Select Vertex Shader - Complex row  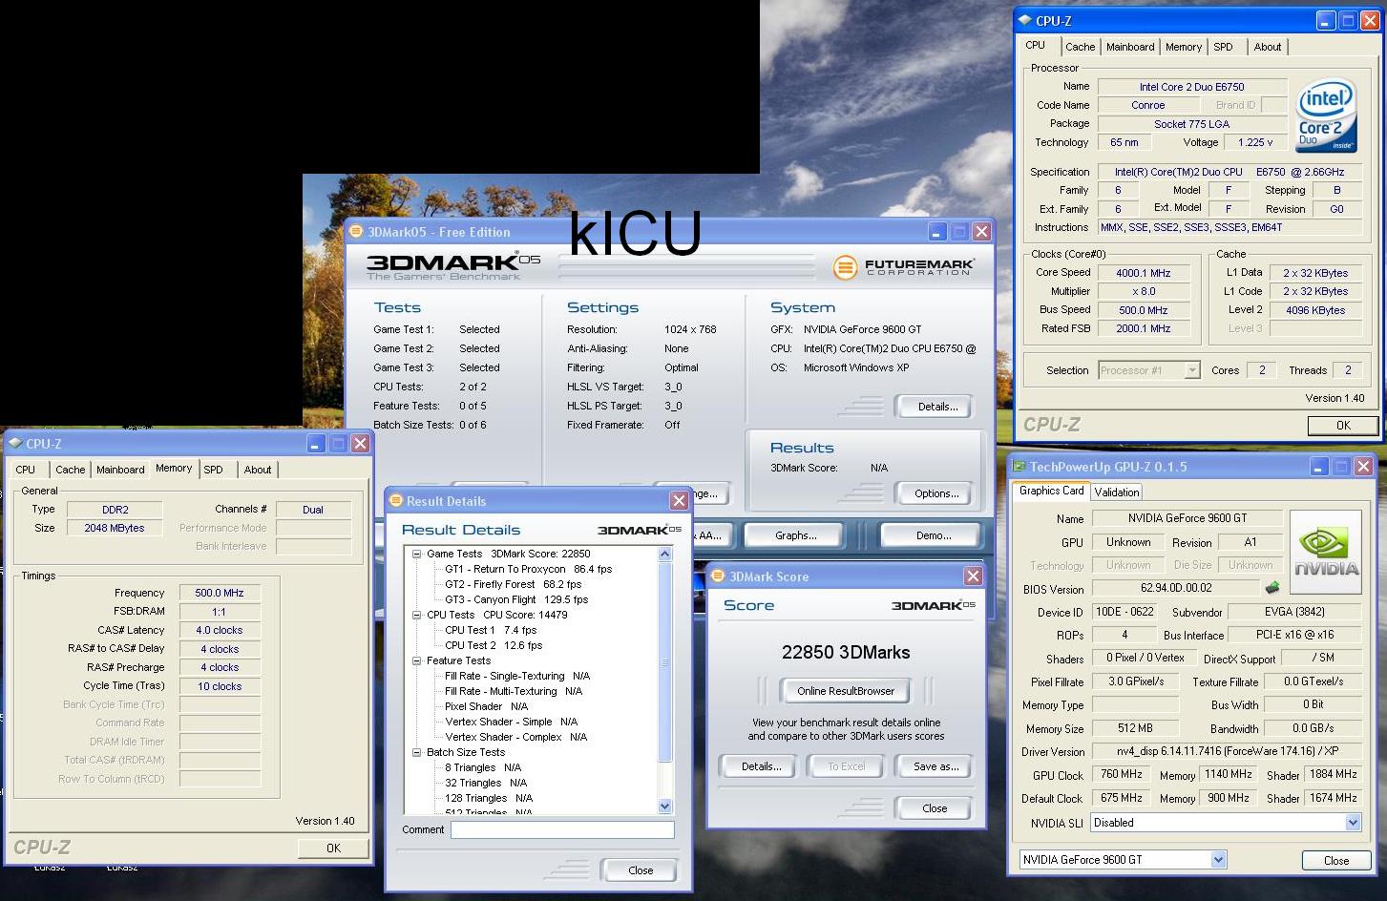pyautogui.click(x=515, y=737)
